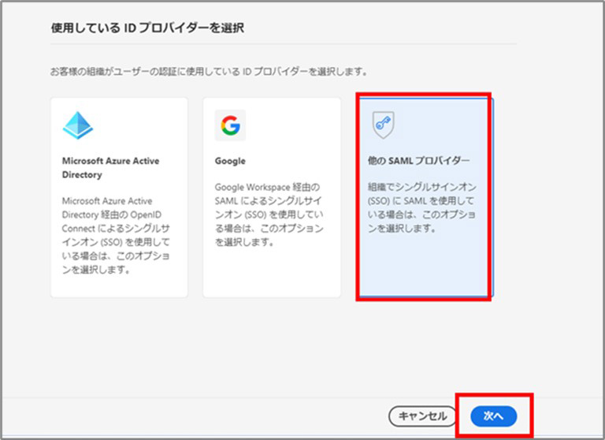Click the Microsoft Azure Active Directory pyramid icon
Screen dimensions: 605x440
pyautogui.click(x=77, y=125)
